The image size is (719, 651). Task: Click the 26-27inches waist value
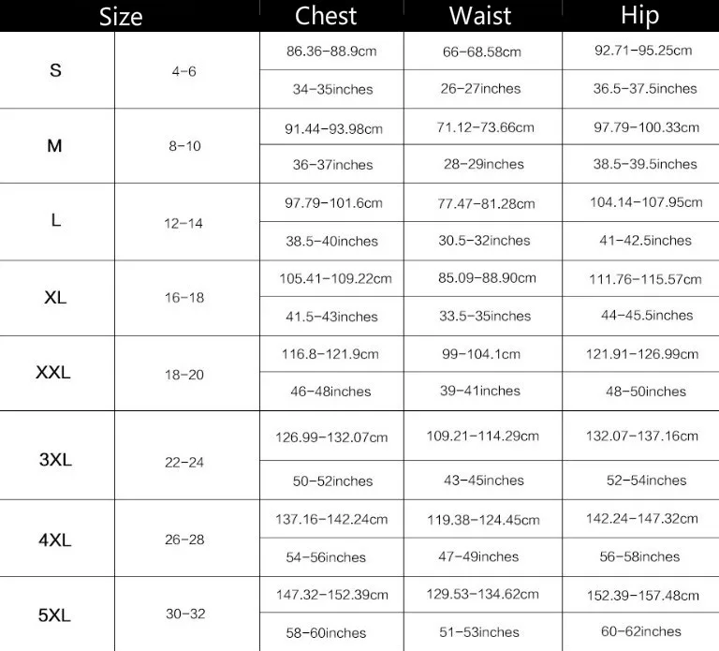[480, 89]
